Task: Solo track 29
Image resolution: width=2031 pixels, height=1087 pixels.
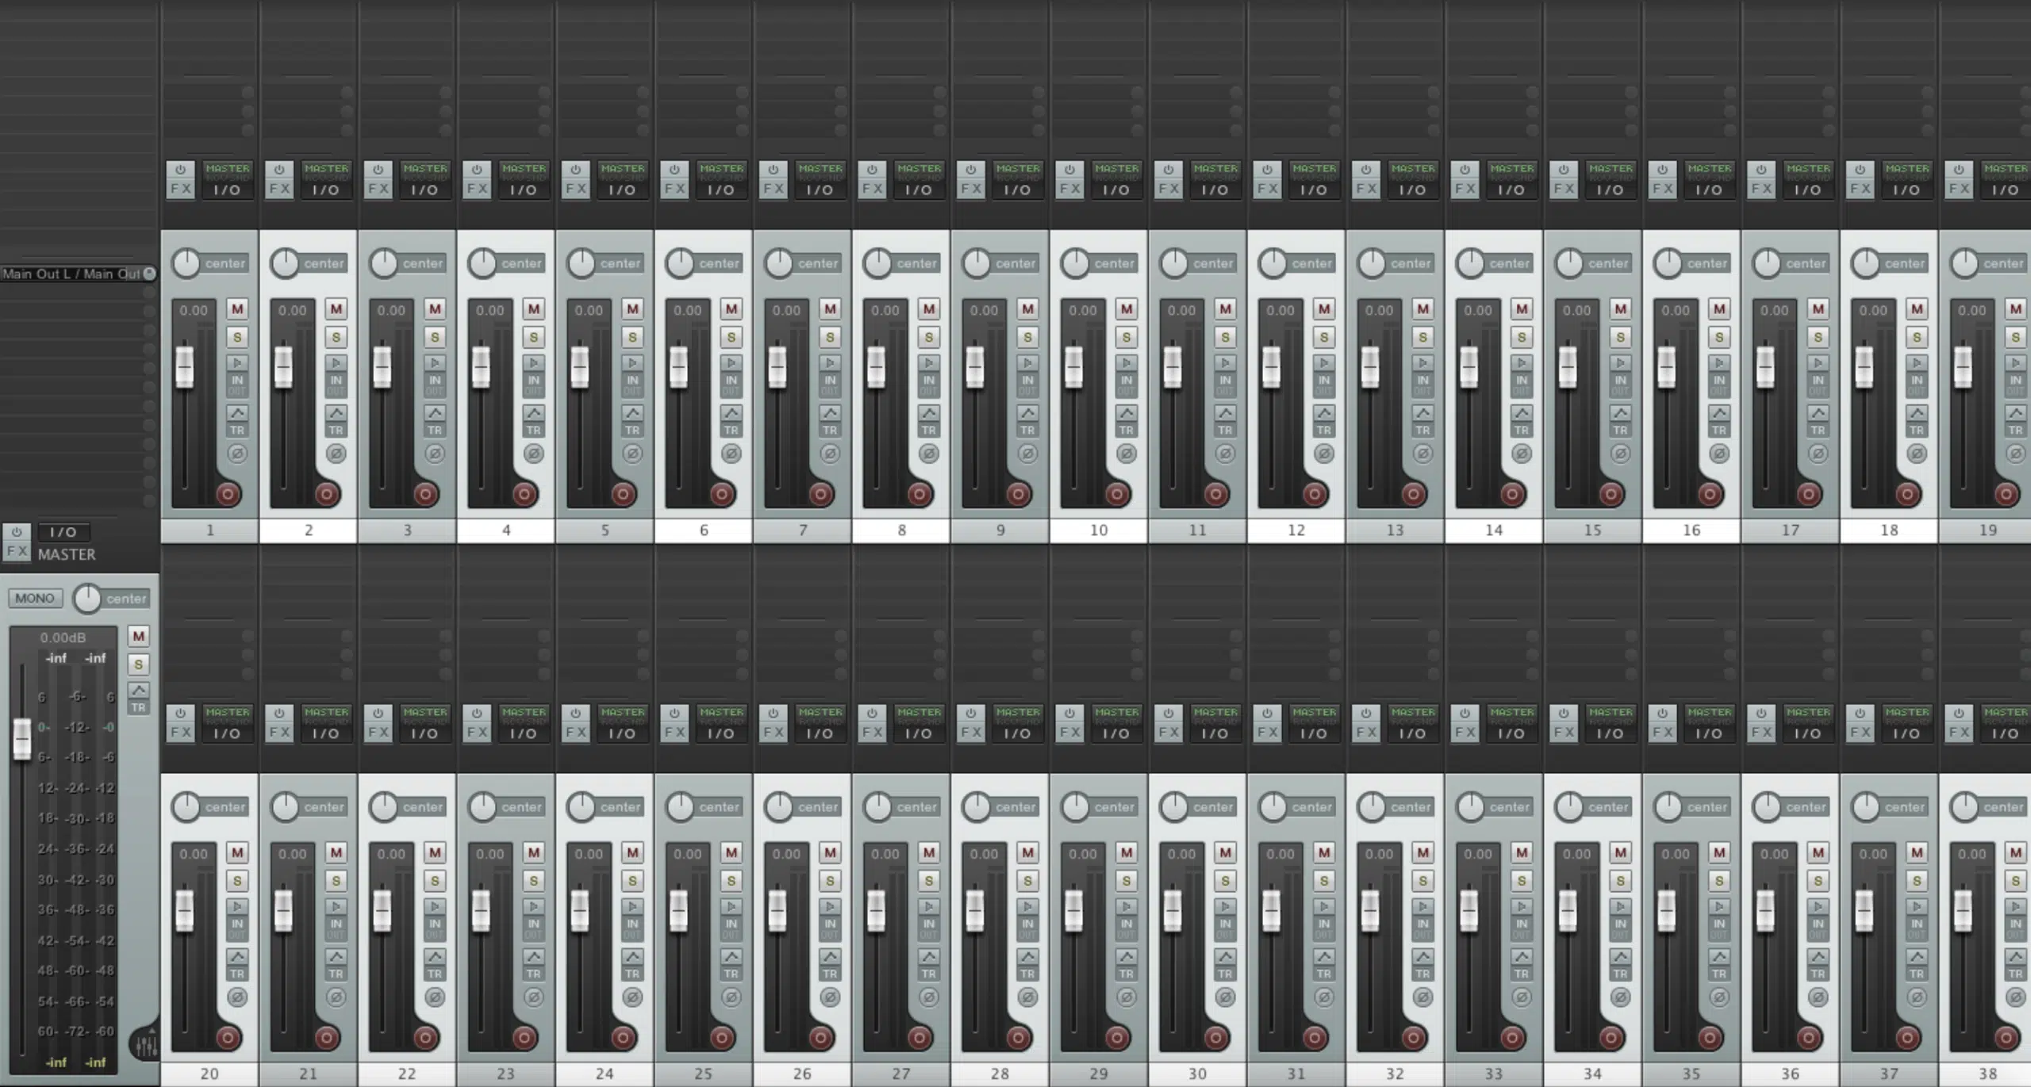Action: [x=1127, y=881]
